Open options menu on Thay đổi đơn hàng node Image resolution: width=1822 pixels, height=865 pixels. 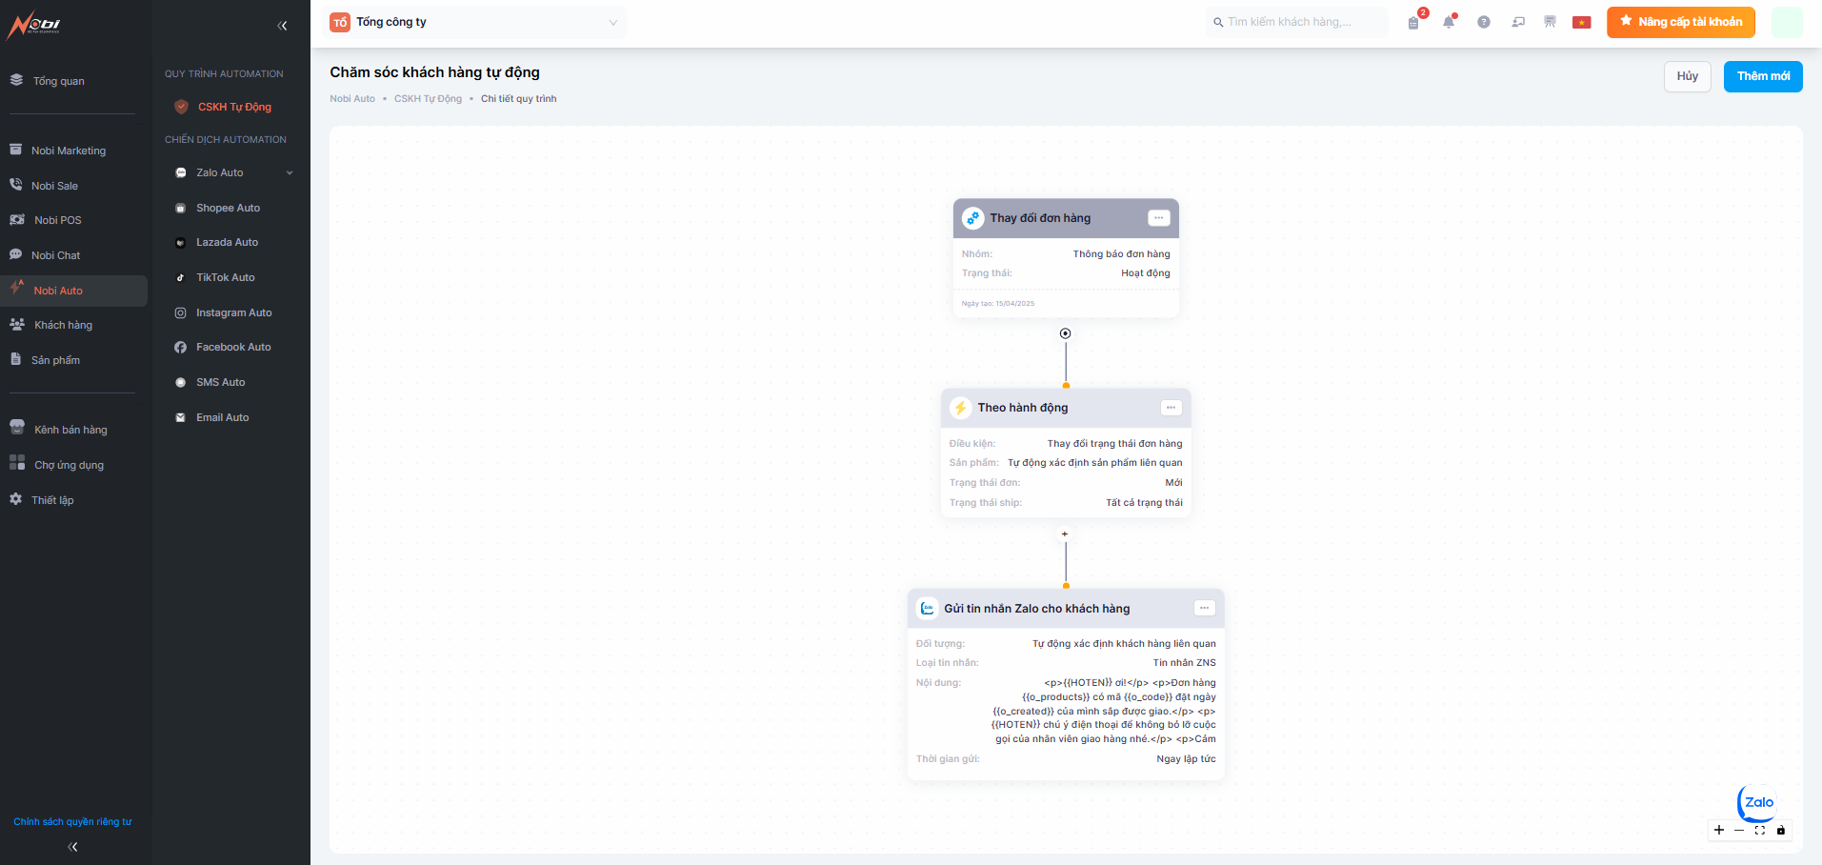pyautogui.click(x=1158, y=218)
